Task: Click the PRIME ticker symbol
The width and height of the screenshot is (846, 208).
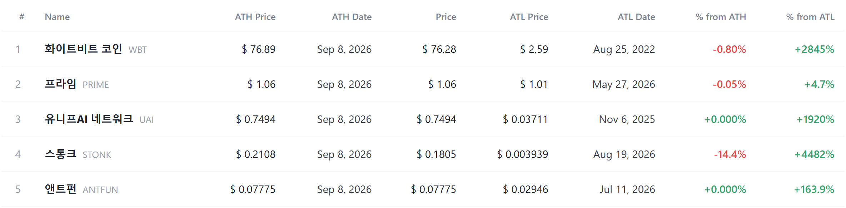Action: pyautogui.click(x=96, y=85)
